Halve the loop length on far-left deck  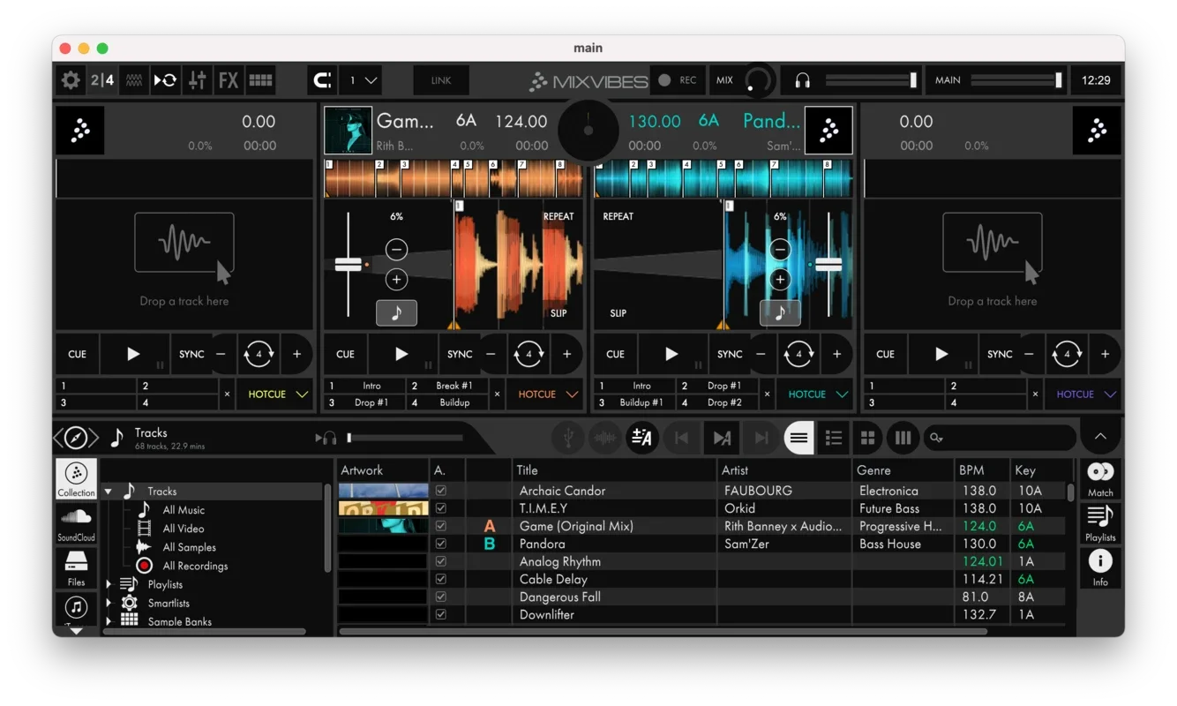(221, 354)
